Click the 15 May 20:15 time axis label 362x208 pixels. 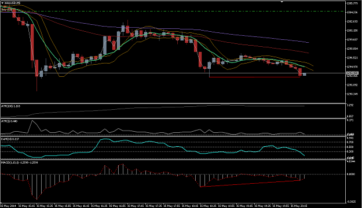(299, 206)
